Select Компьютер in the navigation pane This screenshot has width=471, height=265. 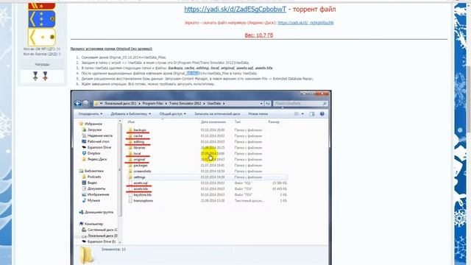click(91, 224)
